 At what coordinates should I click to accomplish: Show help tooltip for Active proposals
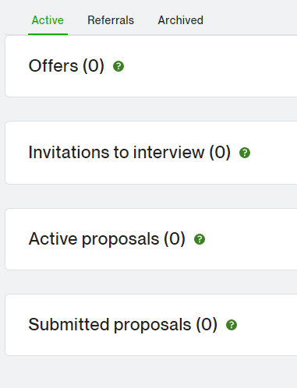200,239
